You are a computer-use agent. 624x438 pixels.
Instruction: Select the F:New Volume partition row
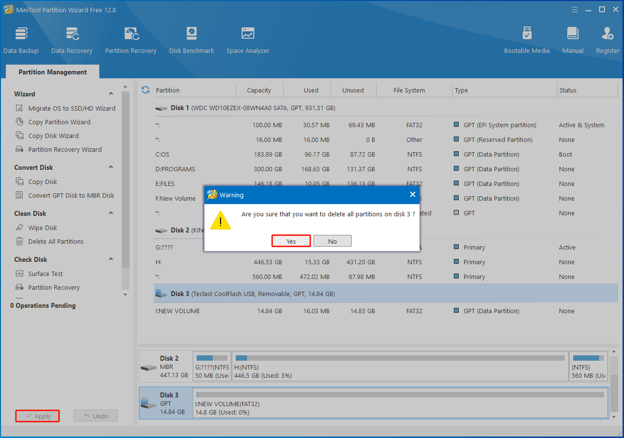pos(386,198)
